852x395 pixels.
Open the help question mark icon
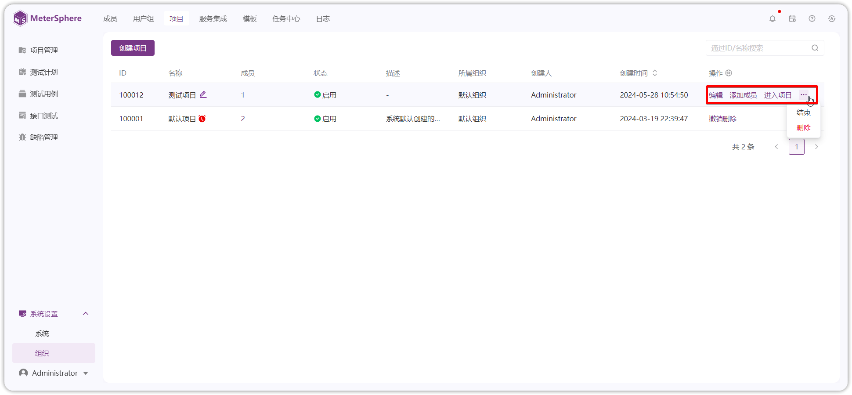pos(812,18)
